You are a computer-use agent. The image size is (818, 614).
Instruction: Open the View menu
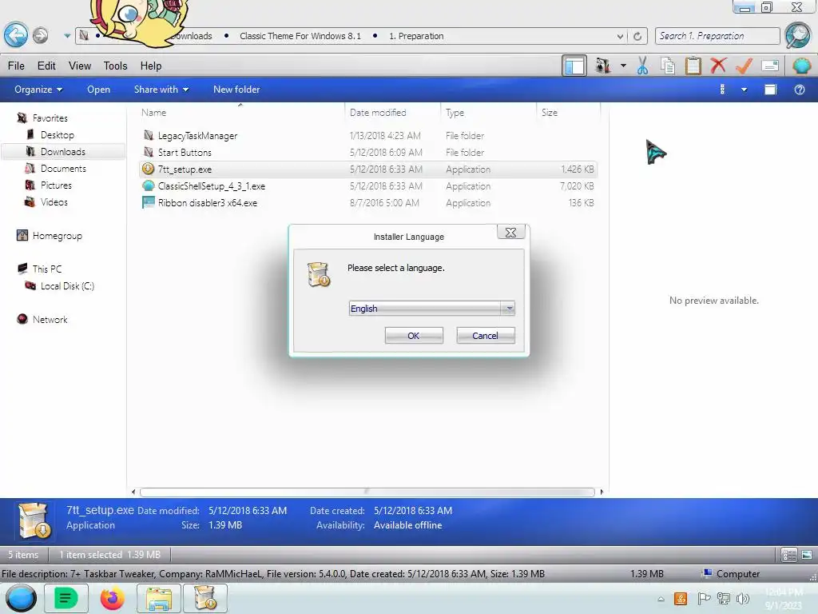coord(80,66)
